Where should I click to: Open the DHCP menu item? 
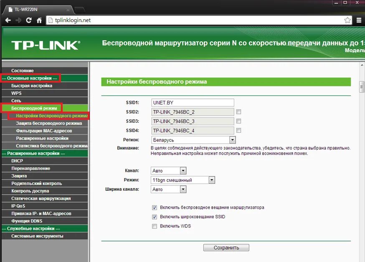(45, 161)
